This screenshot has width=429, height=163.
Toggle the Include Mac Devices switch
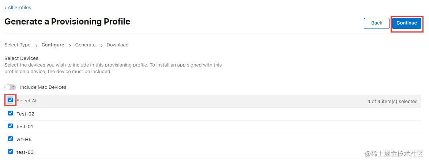[10, 87]
